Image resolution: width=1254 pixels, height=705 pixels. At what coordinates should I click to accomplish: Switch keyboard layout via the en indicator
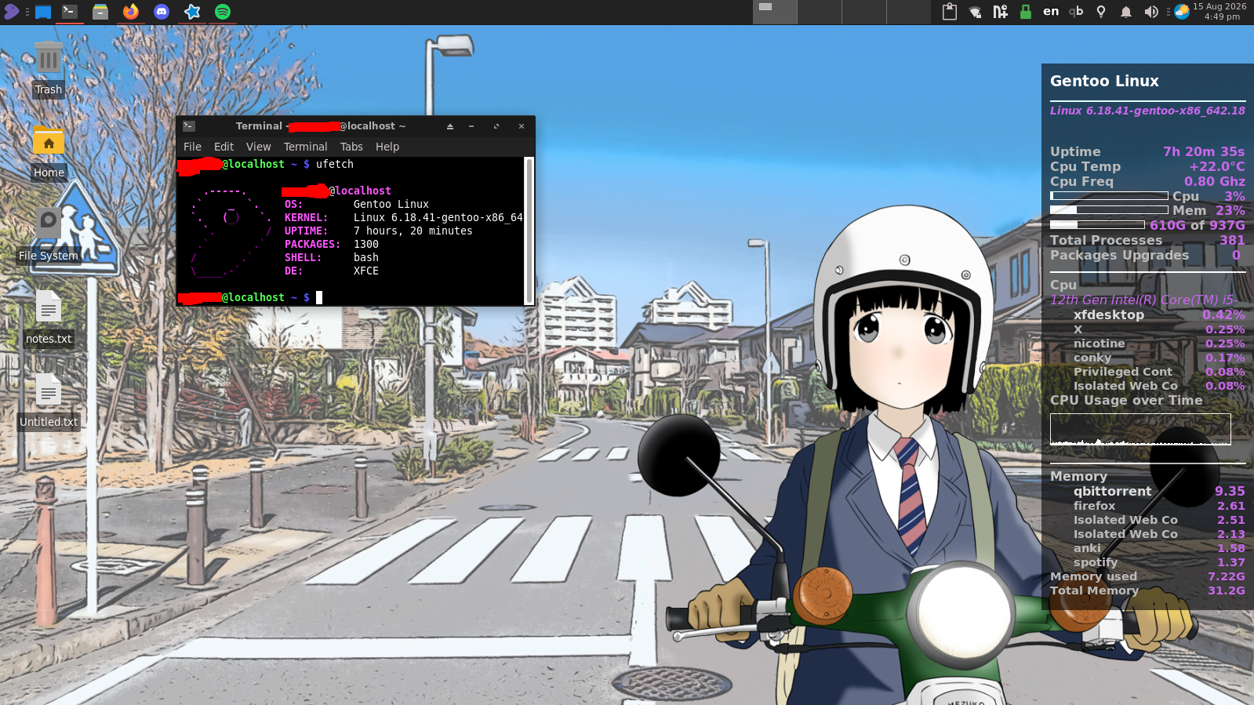1051,12
